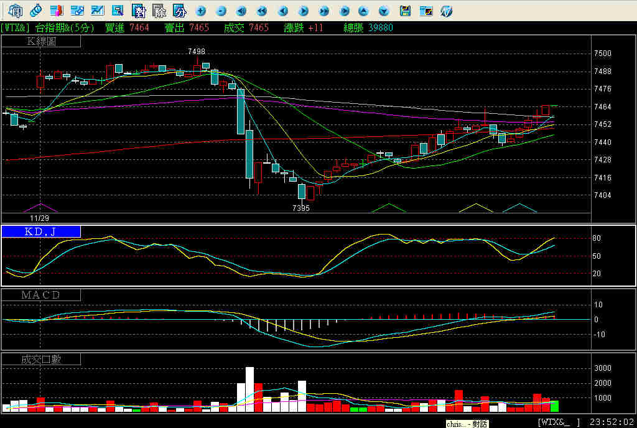Screen dimensions: 637x428
Task: Jump to first bar with left-end arrow
Action: tap(241, 11)
